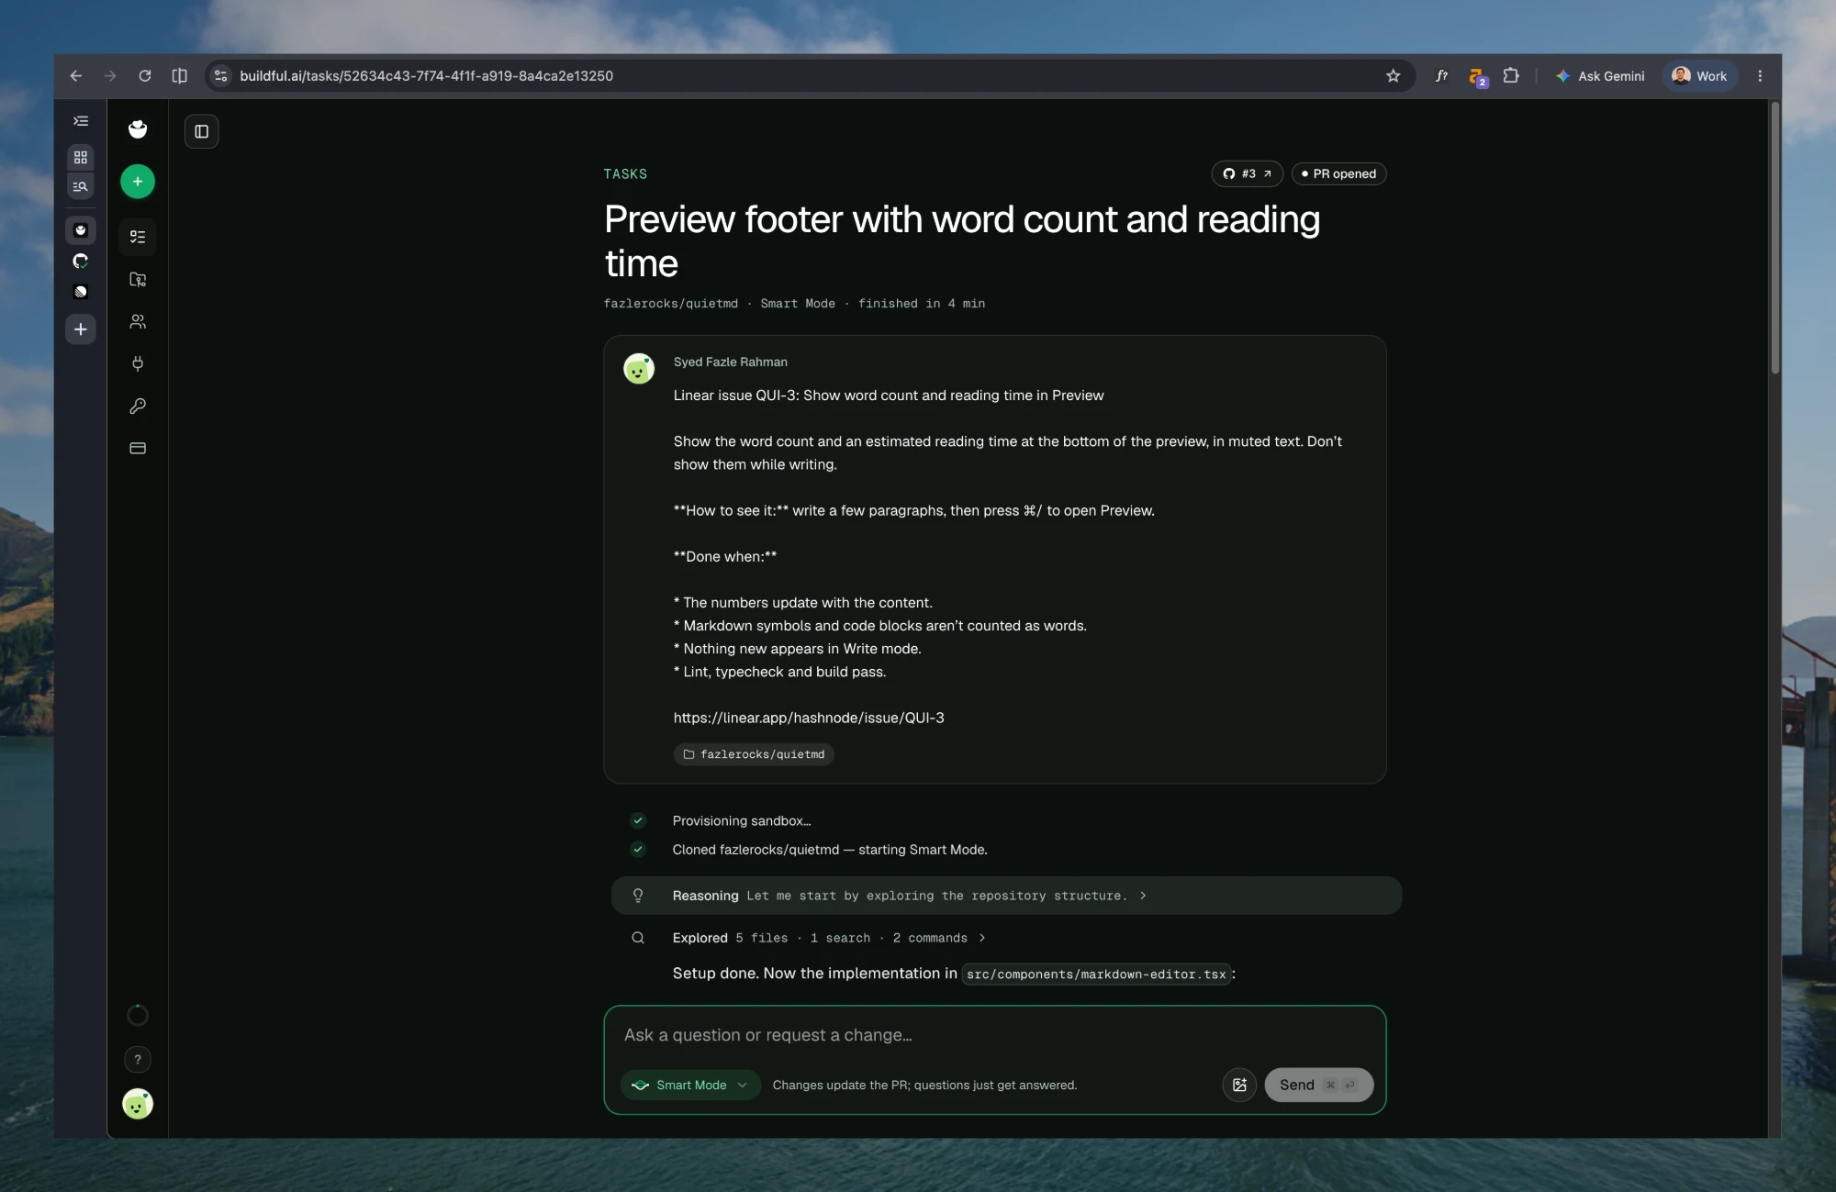Open the tab groups grid icon
1836x1192 pixels.
[81, 158]
